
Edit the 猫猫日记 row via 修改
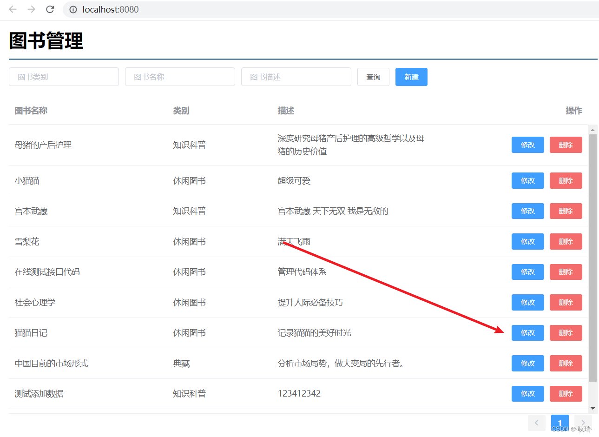[528, 333]
